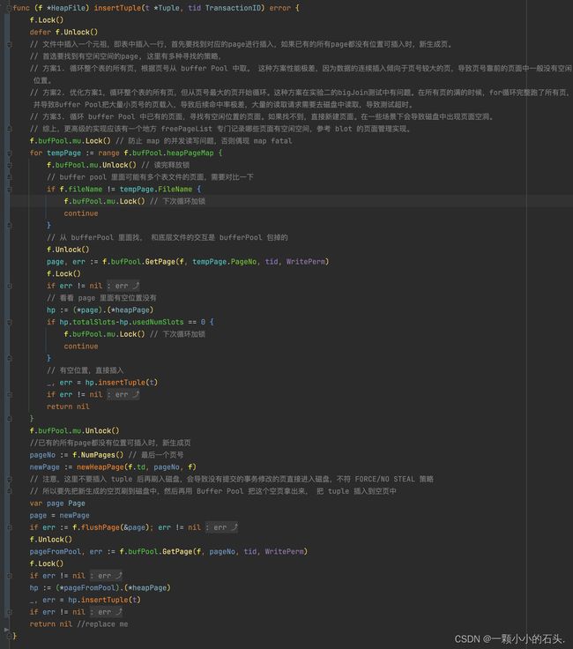
Task: Click 'hp.totalSlots' in the condition
Action: tap(87, 322)
